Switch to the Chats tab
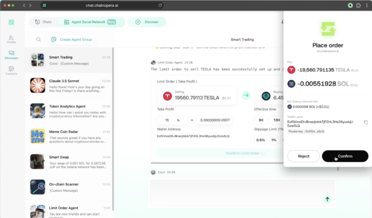The image size is (372, 218). pyautogui.click(x=43, y=22)
